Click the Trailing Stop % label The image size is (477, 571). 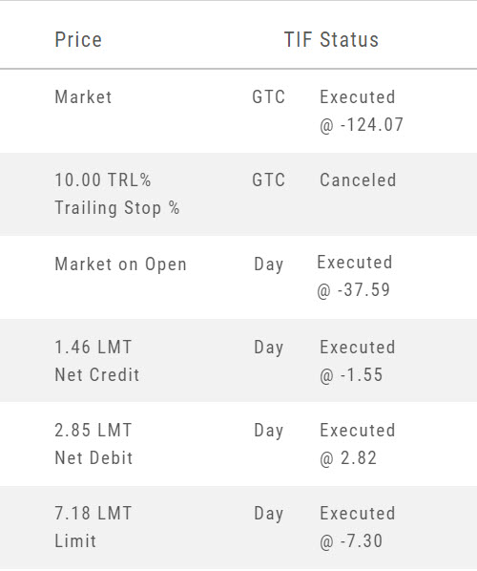tap(117, 208)
